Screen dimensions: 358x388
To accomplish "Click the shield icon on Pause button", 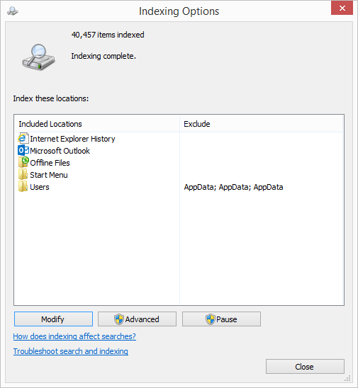I will [x=211, y=319].
